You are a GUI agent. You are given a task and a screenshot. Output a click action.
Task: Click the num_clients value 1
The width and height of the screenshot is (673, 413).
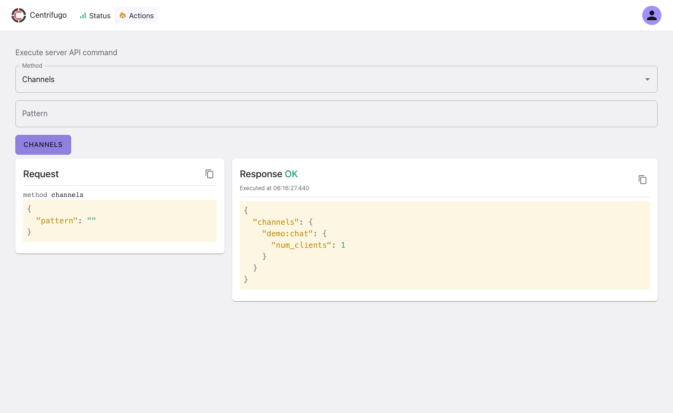coord(343,245)
